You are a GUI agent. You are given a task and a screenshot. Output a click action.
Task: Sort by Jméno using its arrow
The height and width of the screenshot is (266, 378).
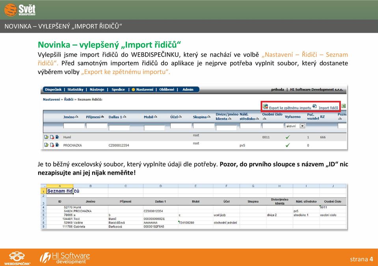(x=76, y=116)
